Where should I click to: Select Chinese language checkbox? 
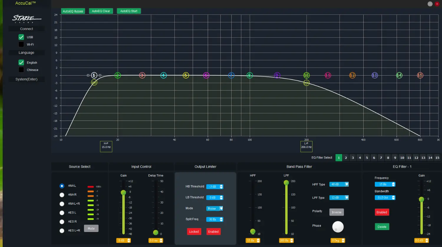pos(21,70)
